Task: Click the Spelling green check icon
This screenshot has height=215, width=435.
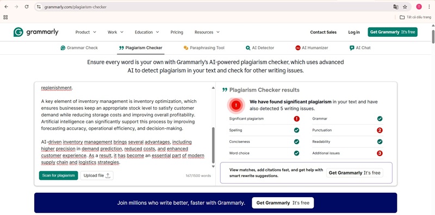Action: pos(296,130)
